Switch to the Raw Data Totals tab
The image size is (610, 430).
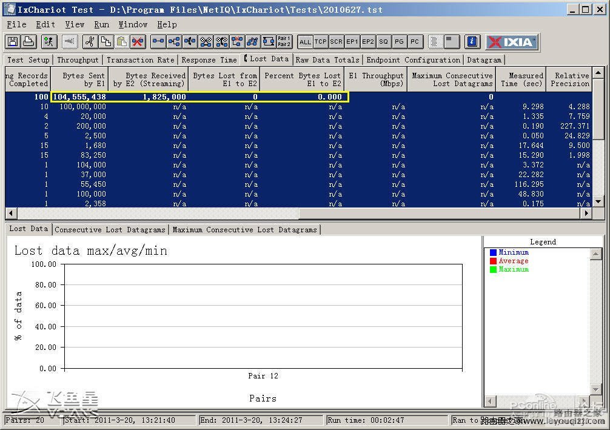[x=327, y=60]
